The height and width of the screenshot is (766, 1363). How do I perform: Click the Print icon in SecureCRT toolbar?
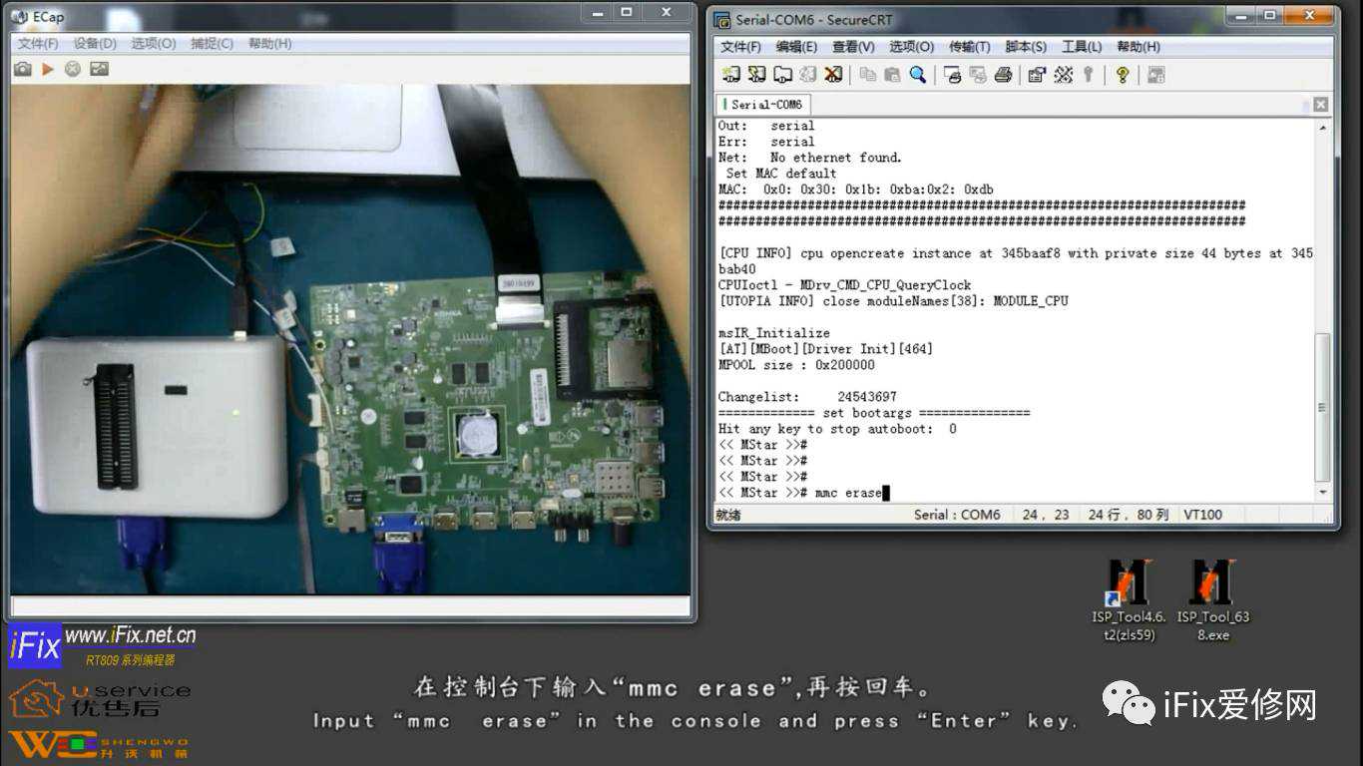click(x=1004, y=75)
